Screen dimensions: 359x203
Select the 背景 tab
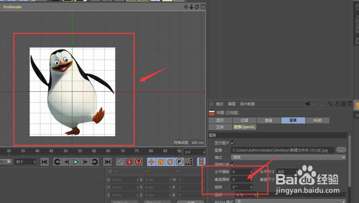tap(293, 120)
